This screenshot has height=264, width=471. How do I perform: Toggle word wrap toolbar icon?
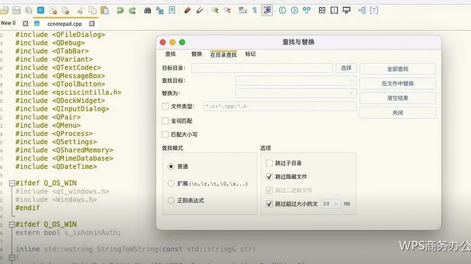(x=243, y=10)
